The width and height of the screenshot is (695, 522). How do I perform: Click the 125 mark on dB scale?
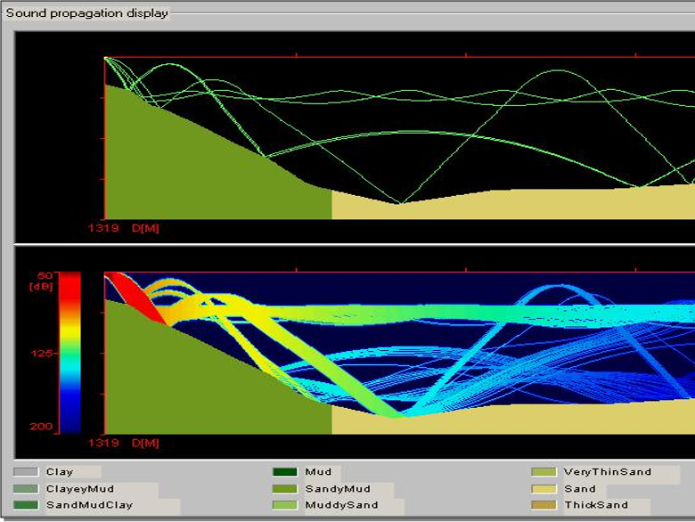point(43,354)
